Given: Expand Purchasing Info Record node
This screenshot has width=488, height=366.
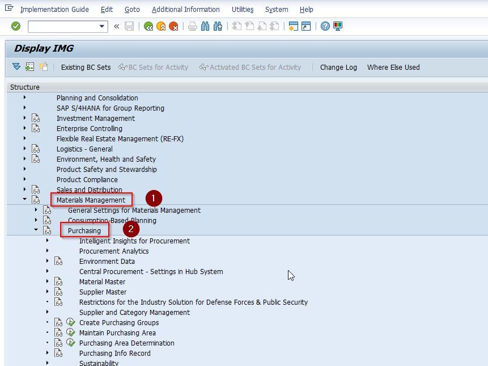Looking at the screenshot, I should click(x=47, y=353).
